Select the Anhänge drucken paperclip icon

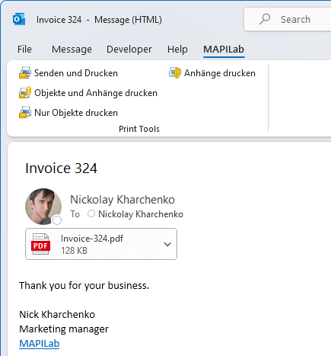tap(175, 73)
